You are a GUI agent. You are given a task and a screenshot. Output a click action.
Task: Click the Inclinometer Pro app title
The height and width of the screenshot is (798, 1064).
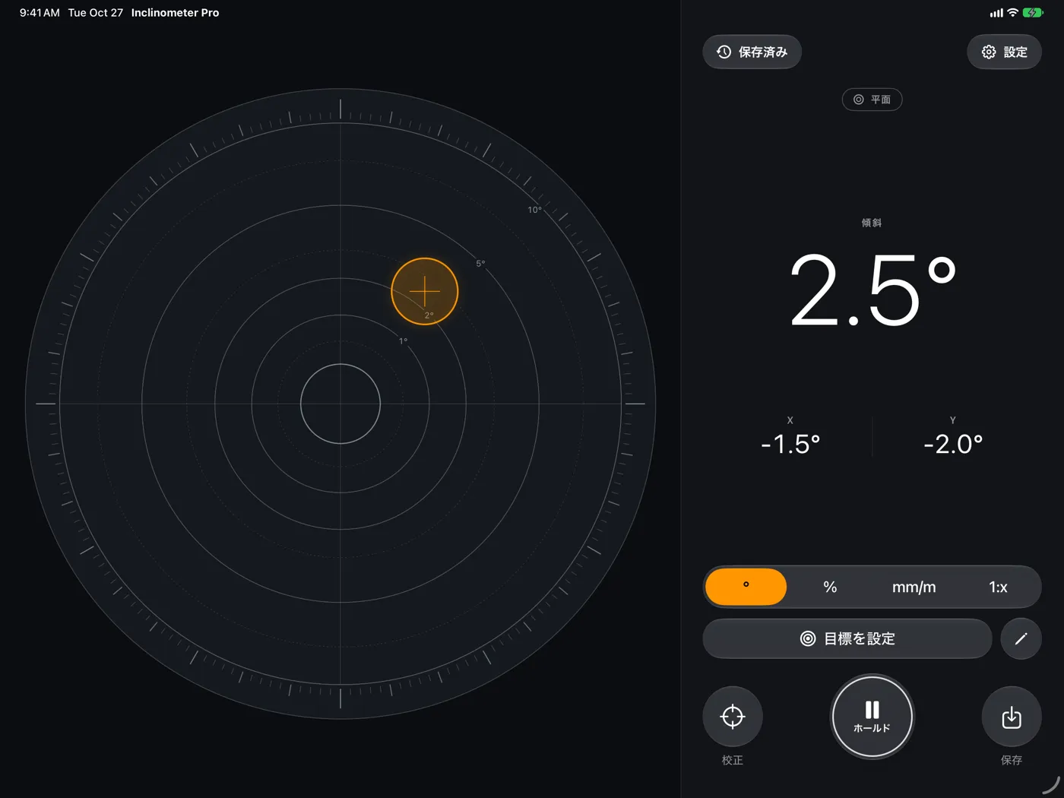[x=175, y=13]
